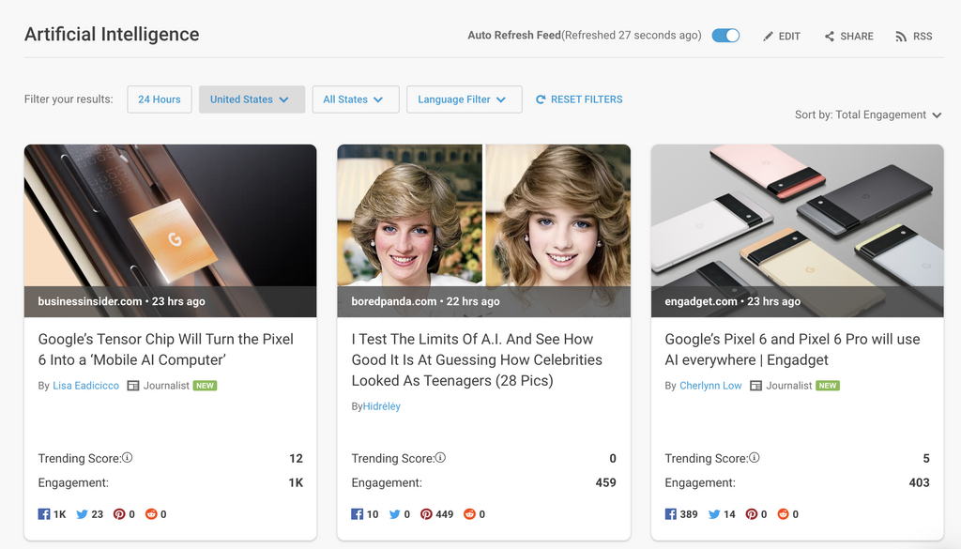
Task: Click Journalist icon beside Lisa Eadicicco
Action: pyautogui.click(x=133, y=386)
